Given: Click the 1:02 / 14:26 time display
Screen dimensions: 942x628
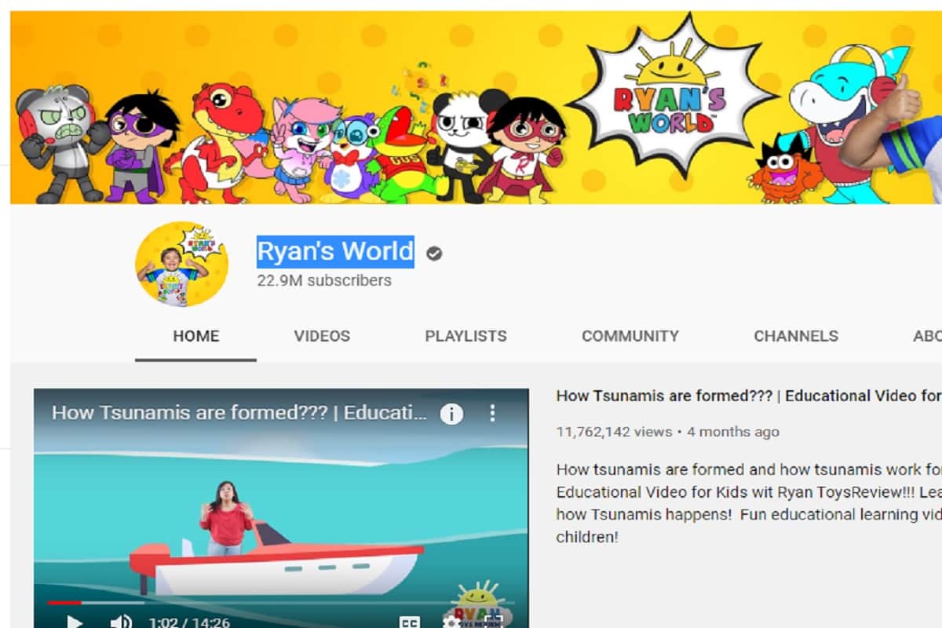Looking at the screenshot, I should tap(189, 623).
